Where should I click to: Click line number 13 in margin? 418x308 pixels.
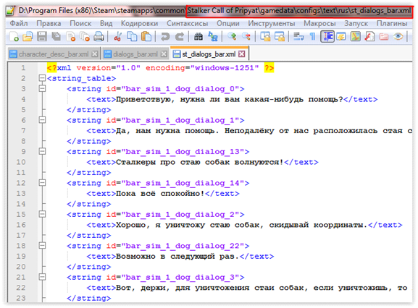21,193
